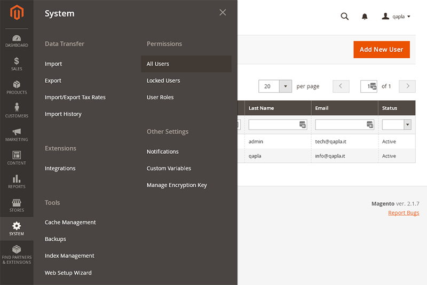427x285 pixels.
Task: Select User Roles in Permissions
Action: [160, 98]
